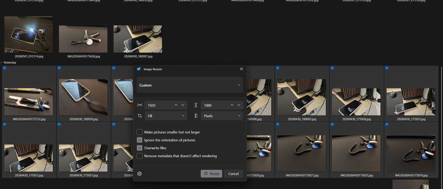Enable Remove metadata that doesn't affect rendering

click(140, 156)
